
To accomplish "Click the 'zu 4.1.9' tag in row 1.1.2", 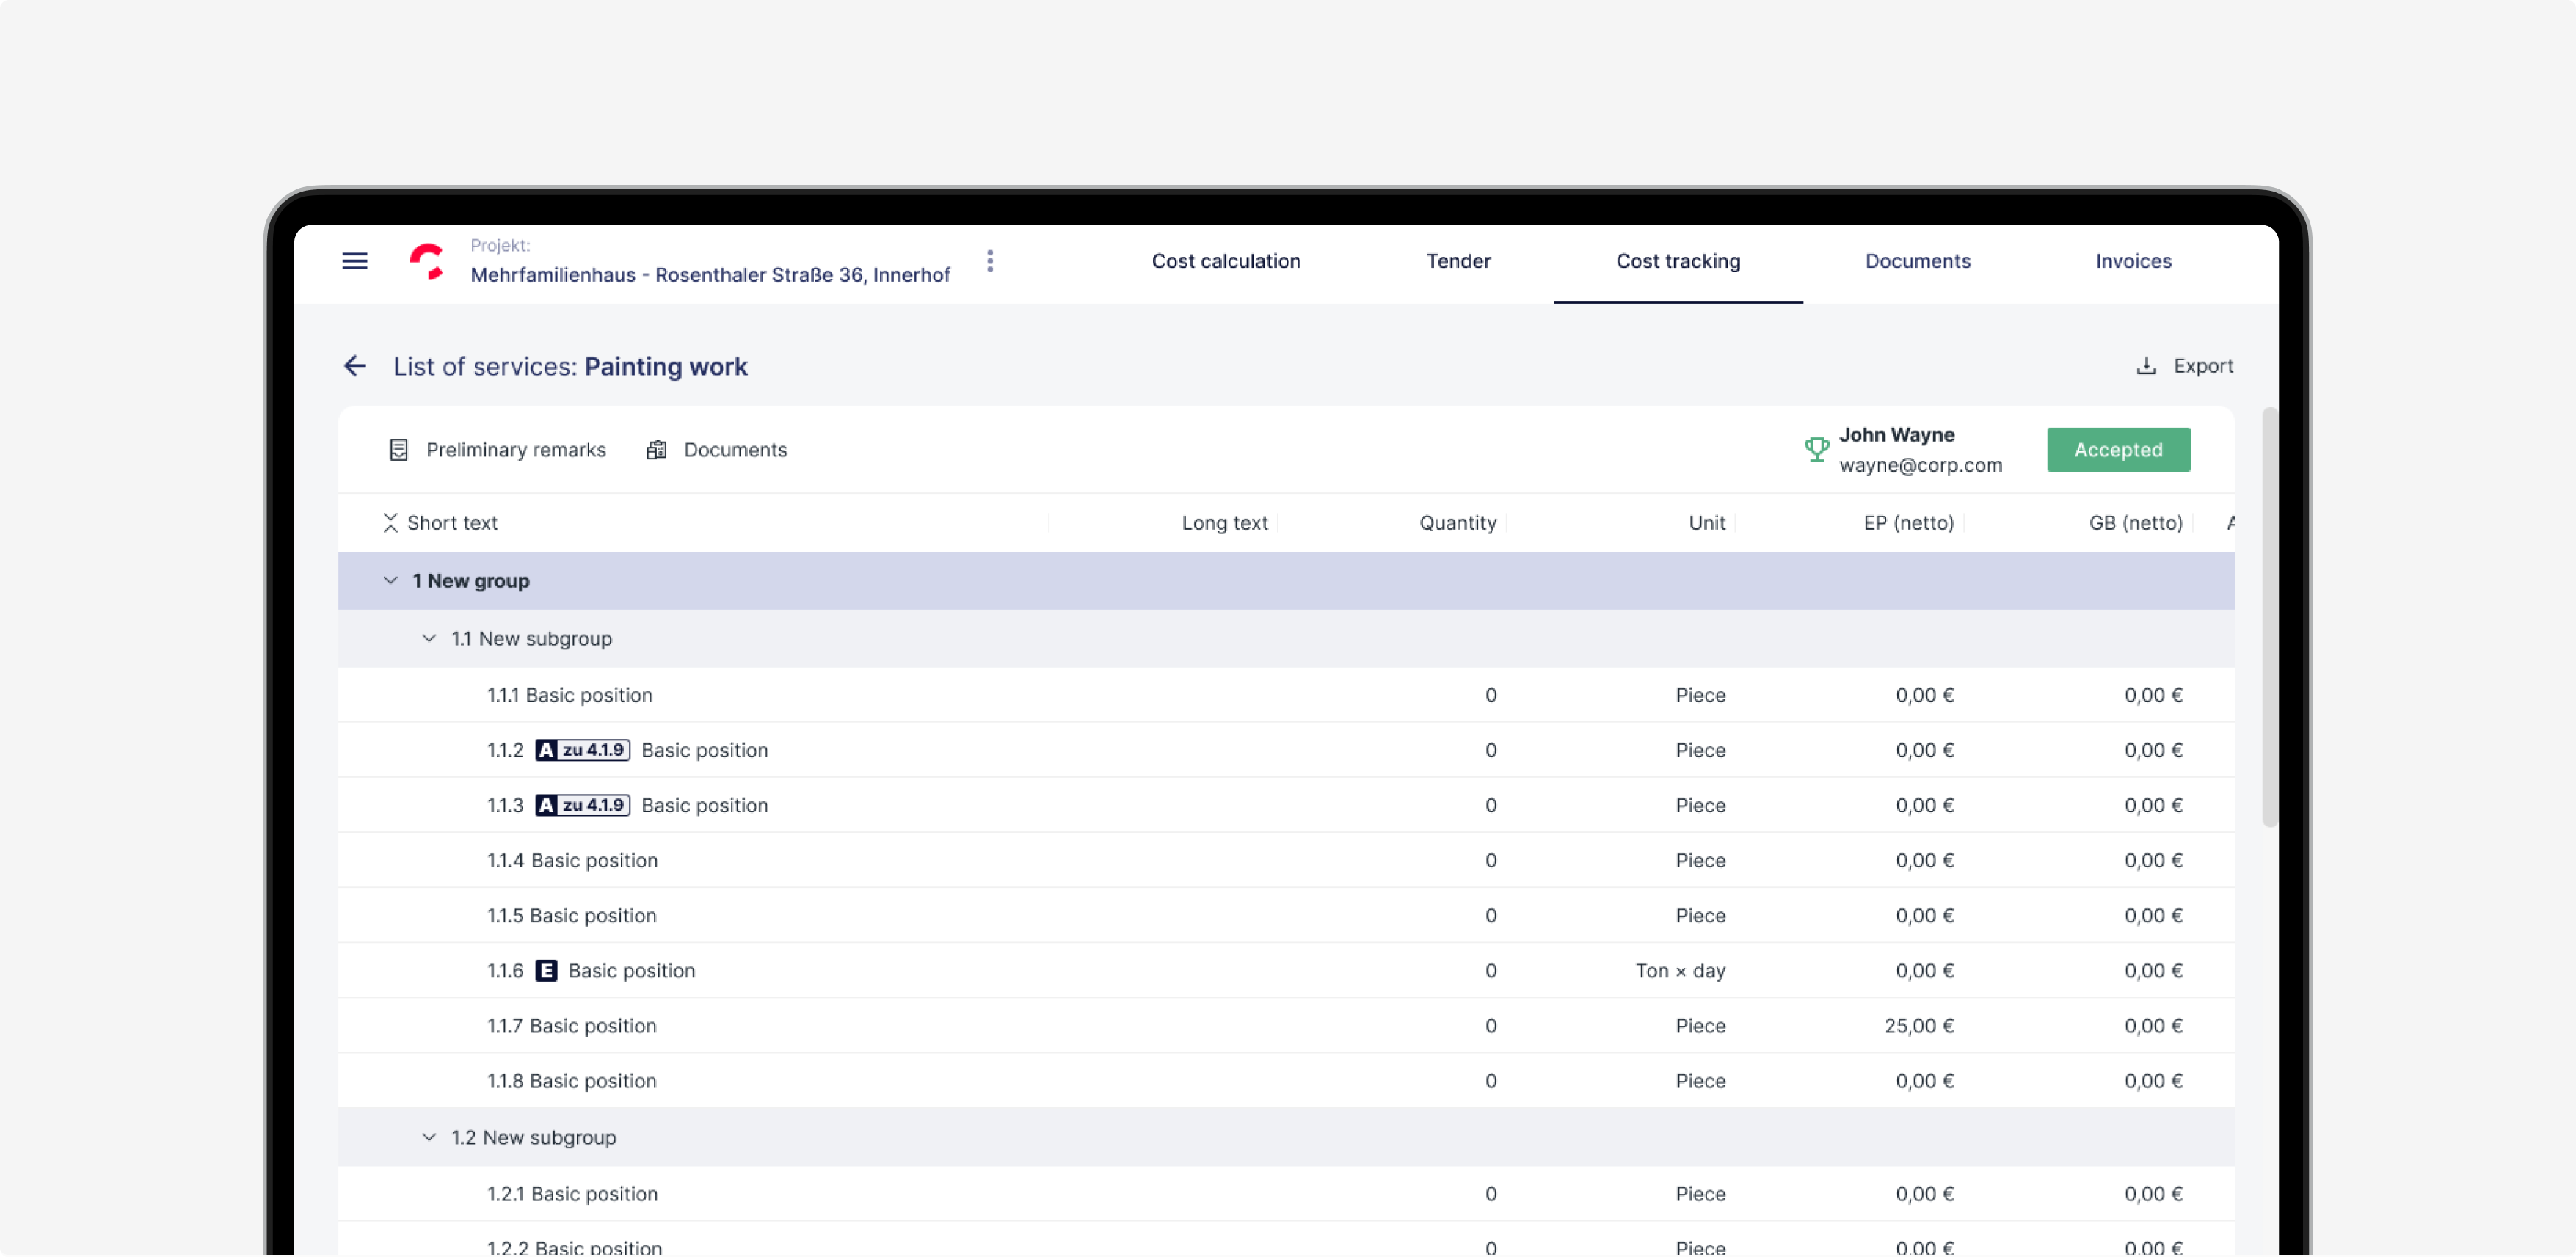I will click(x=593, y=750).
